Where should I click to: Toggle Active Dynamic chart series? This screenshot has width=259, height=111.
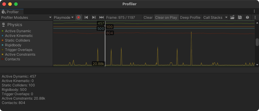click(x=2, y=31)
